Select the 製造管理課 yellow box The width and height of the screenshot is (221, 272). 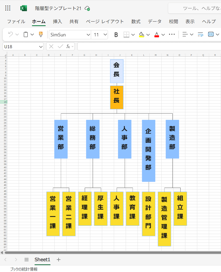pyautogui.click(x=164, y=219)
